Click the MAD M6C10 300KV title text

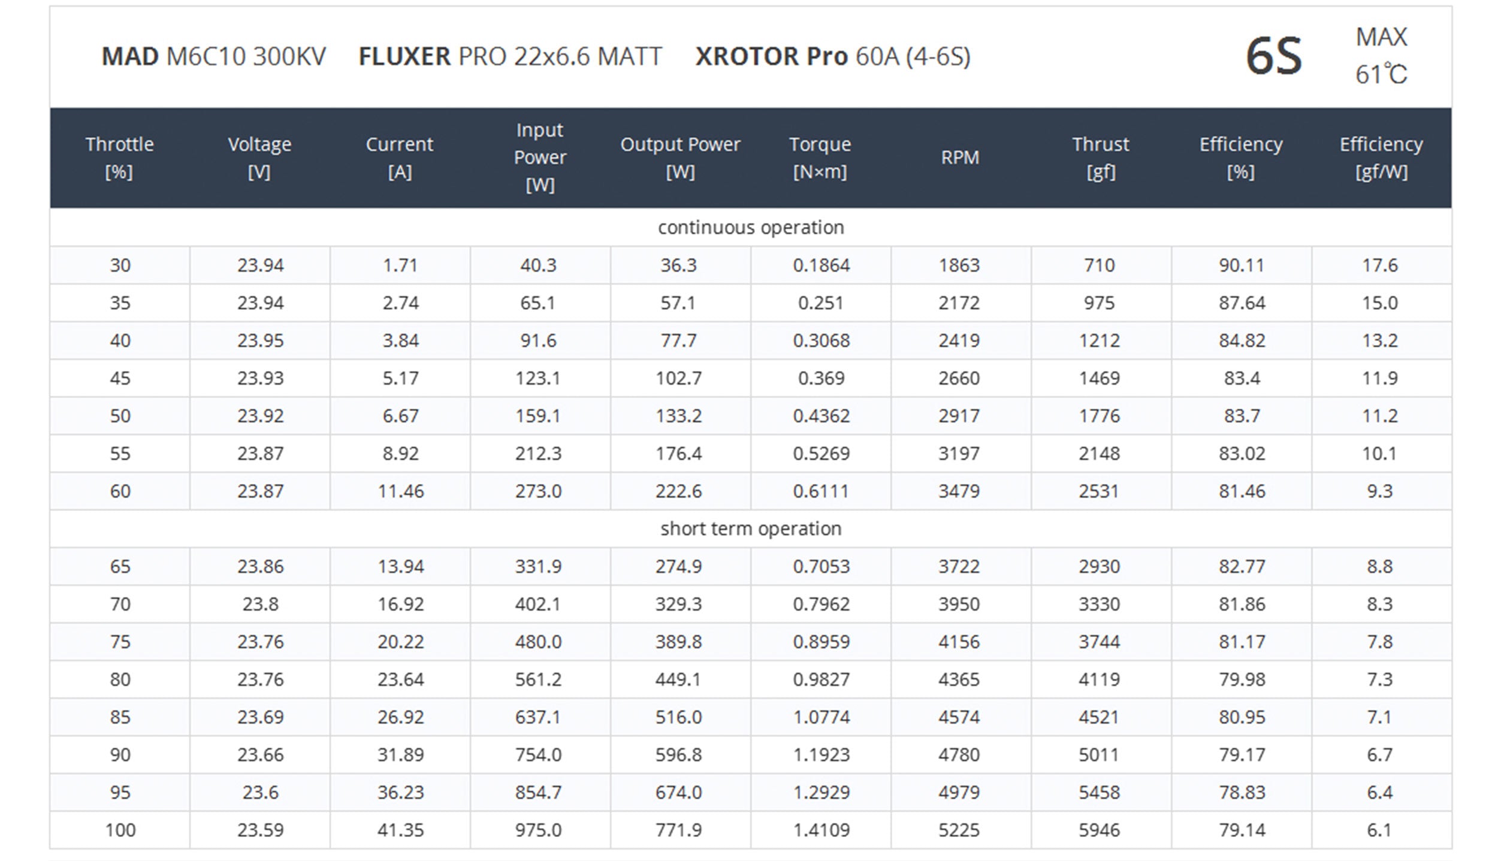[214, 57]
